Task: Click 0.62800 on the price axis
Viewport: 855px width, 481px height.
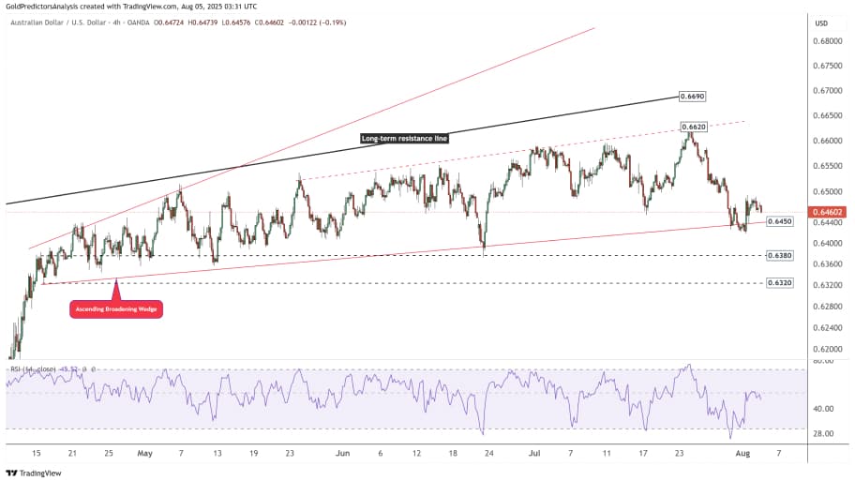Action: point(827,307)
